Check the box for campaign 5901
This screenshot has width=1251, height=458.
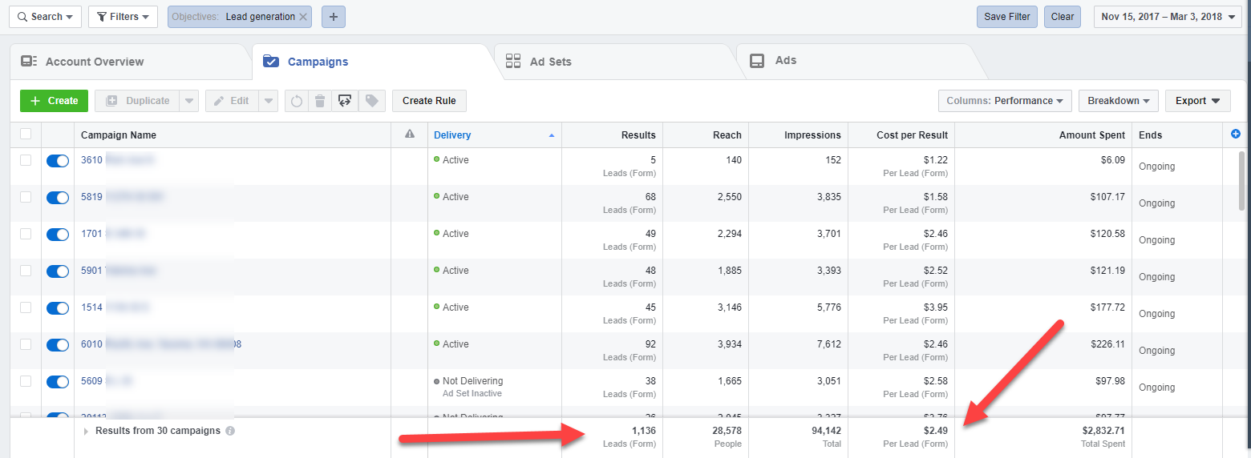[26, 271]
